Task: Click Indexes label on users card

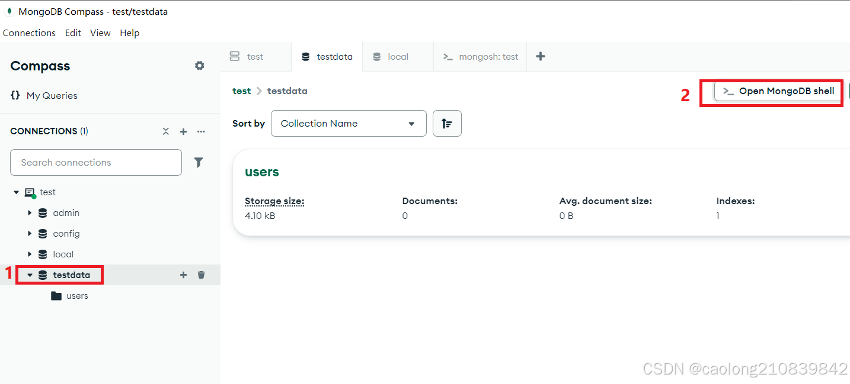Action: [736, 201]
